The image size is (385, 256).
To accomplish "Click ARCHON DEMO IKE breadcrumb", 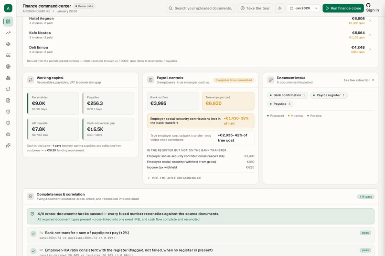I will click(36, 11).
